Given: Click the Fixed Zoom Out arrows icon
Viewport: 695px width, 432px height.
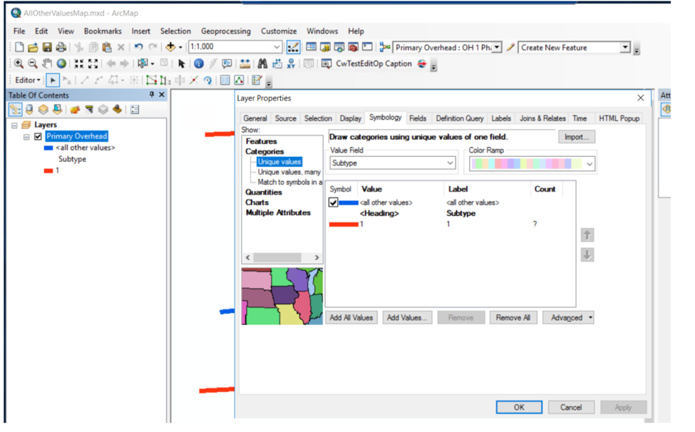Looking at the screenshot, I should (x=93, y=64).
